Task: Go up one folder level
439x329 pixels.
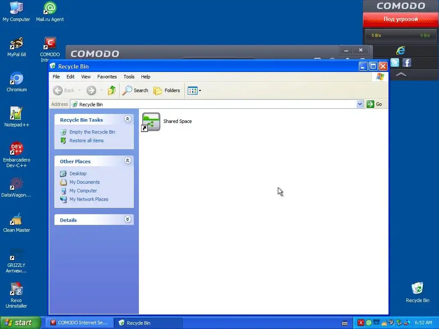Action: [112, 90]
